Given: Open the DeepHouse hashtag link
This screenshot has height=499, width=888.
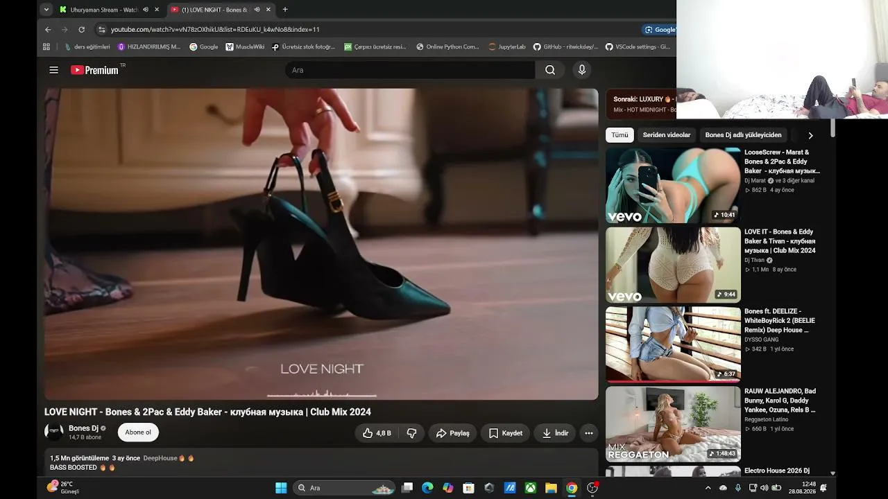Looking at the screenshot, I should click(x=160, y=458).
